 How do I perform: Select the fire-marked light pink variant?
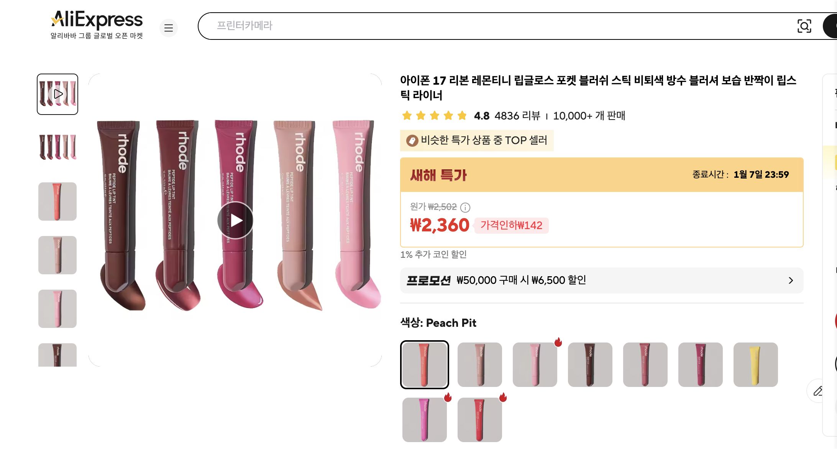point(535,364)
